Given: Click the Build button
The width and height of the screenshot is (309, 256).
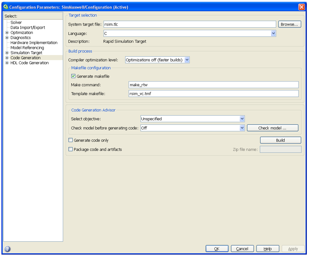Looking at the screenshot, I should tap(281, 140).
